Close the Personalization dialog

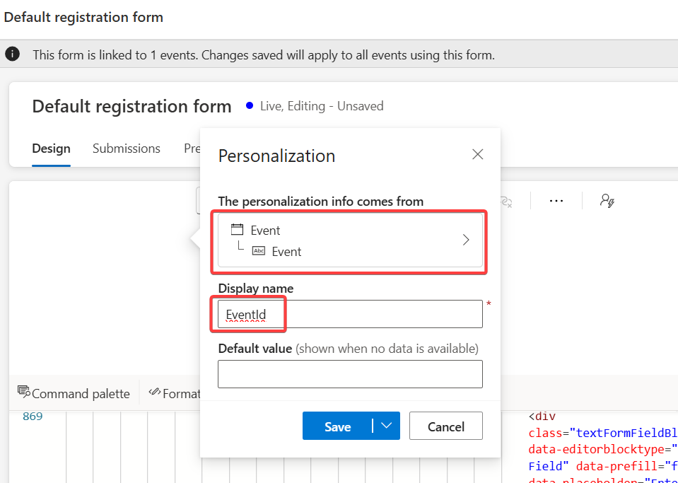pos(478,154)
